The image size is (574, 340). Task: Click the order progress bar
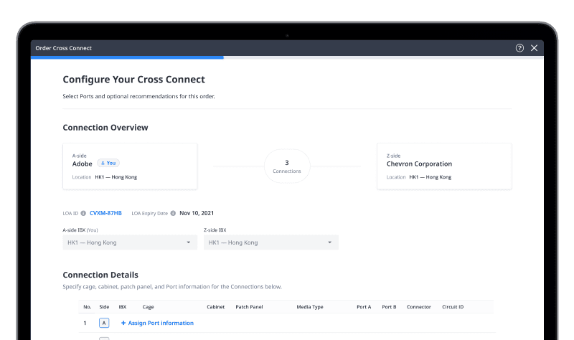coord(287,57)
